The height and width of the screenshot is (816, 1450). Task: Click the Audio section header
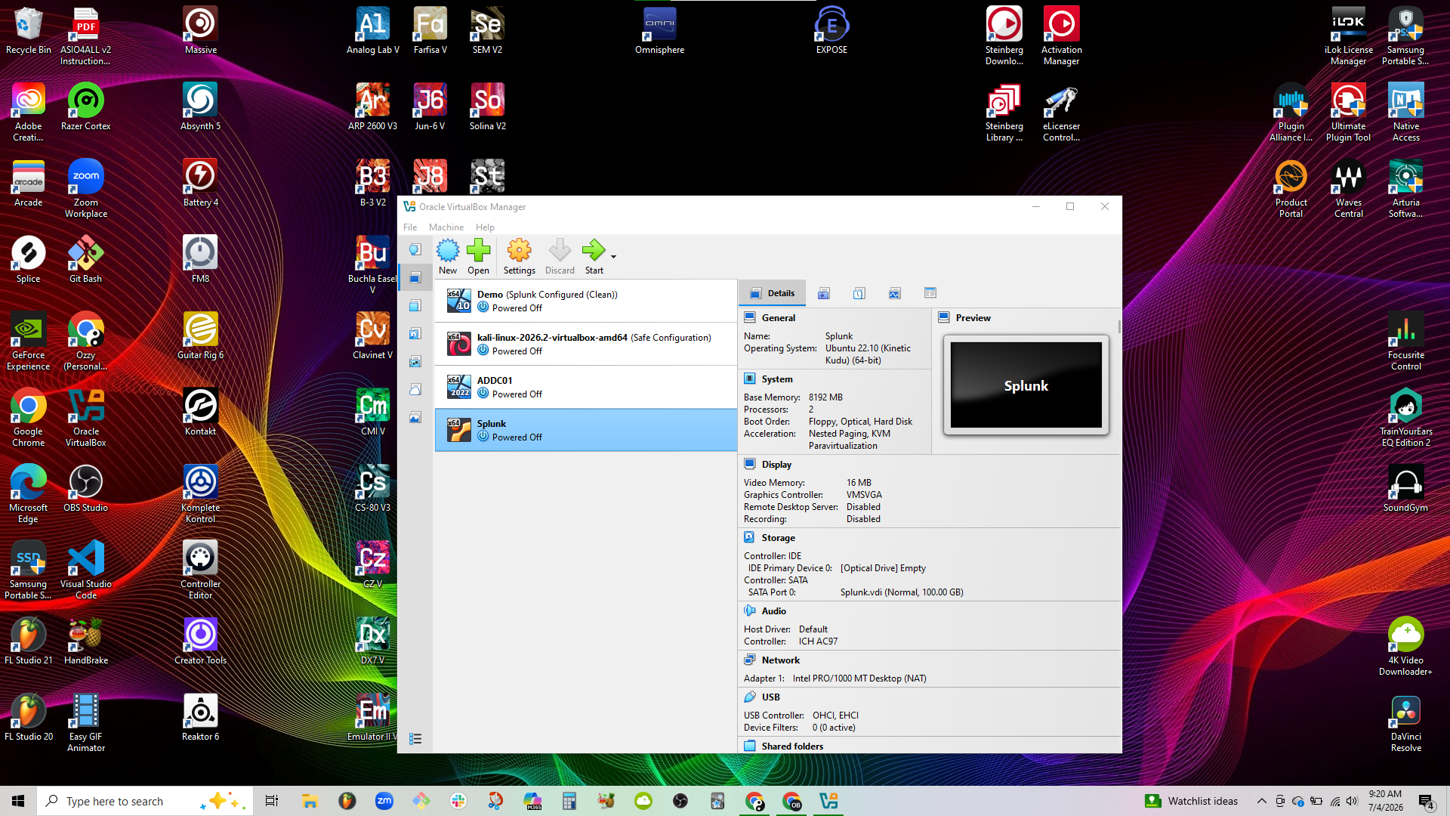pos(773,611)
